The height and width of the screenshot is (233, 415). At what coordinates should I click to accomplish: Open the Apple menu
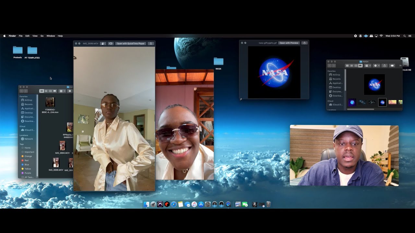(5, 36)
